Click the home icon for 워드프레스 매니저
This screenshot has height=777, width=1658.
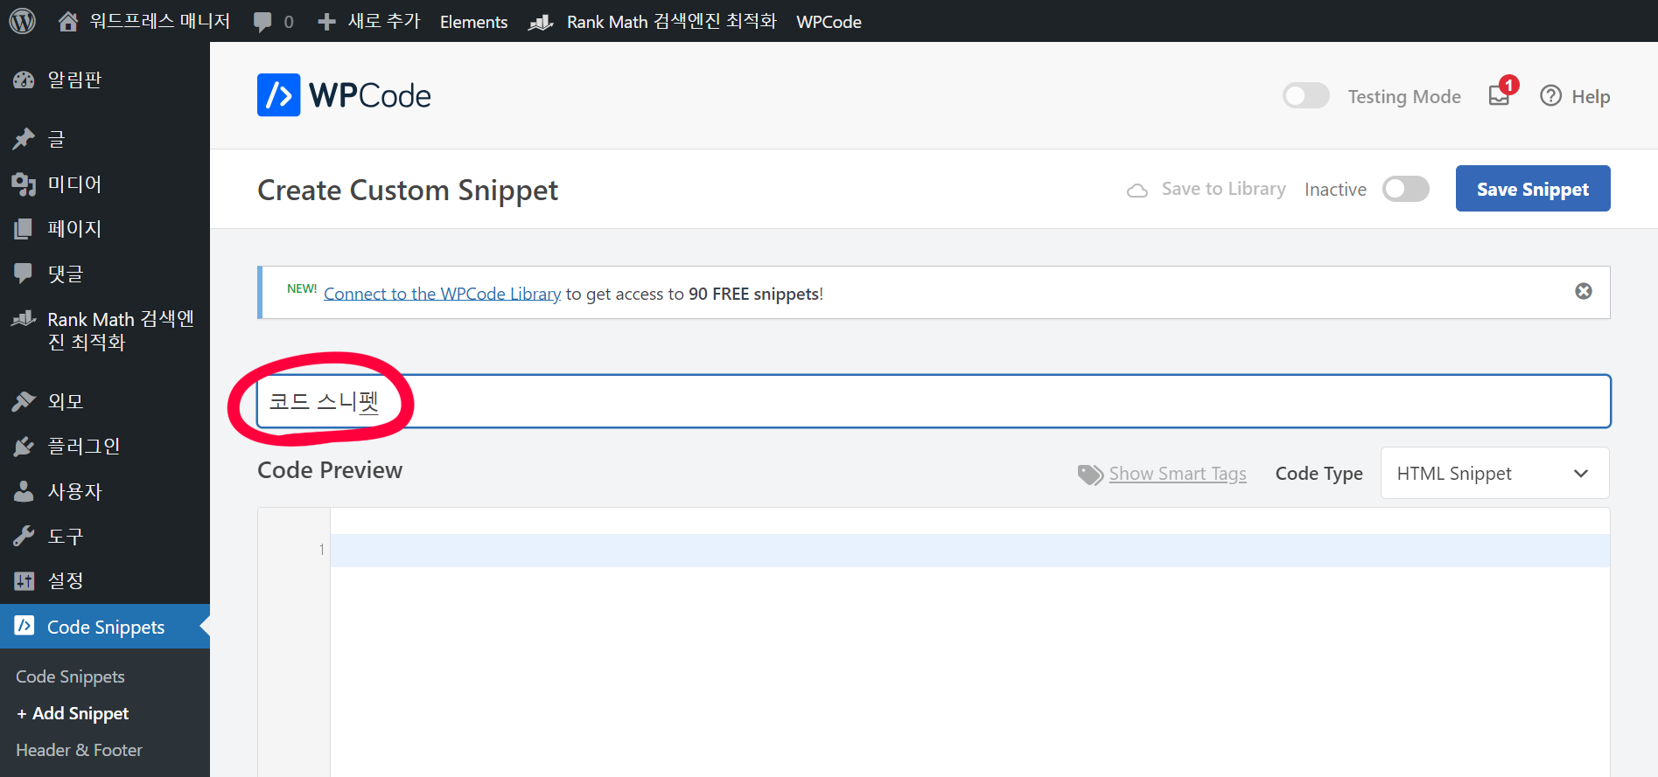68,22
